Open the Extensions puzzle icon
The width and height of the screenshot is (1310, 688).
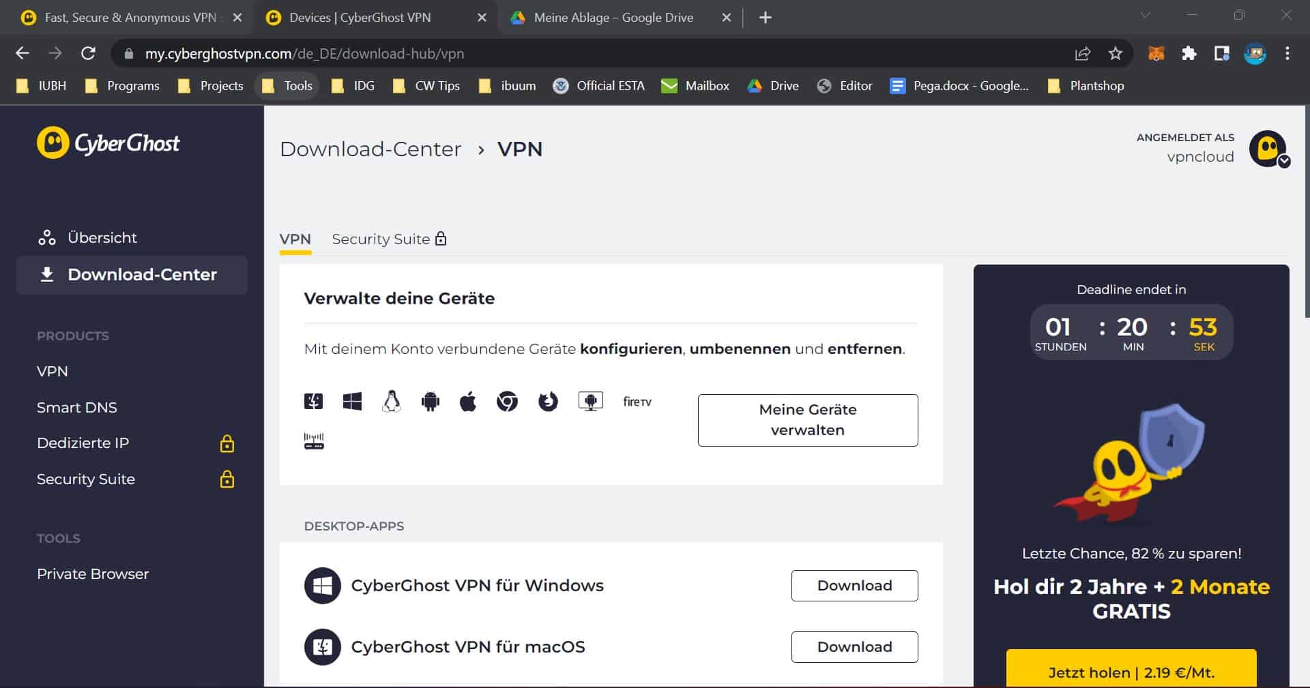point(1189,53)
